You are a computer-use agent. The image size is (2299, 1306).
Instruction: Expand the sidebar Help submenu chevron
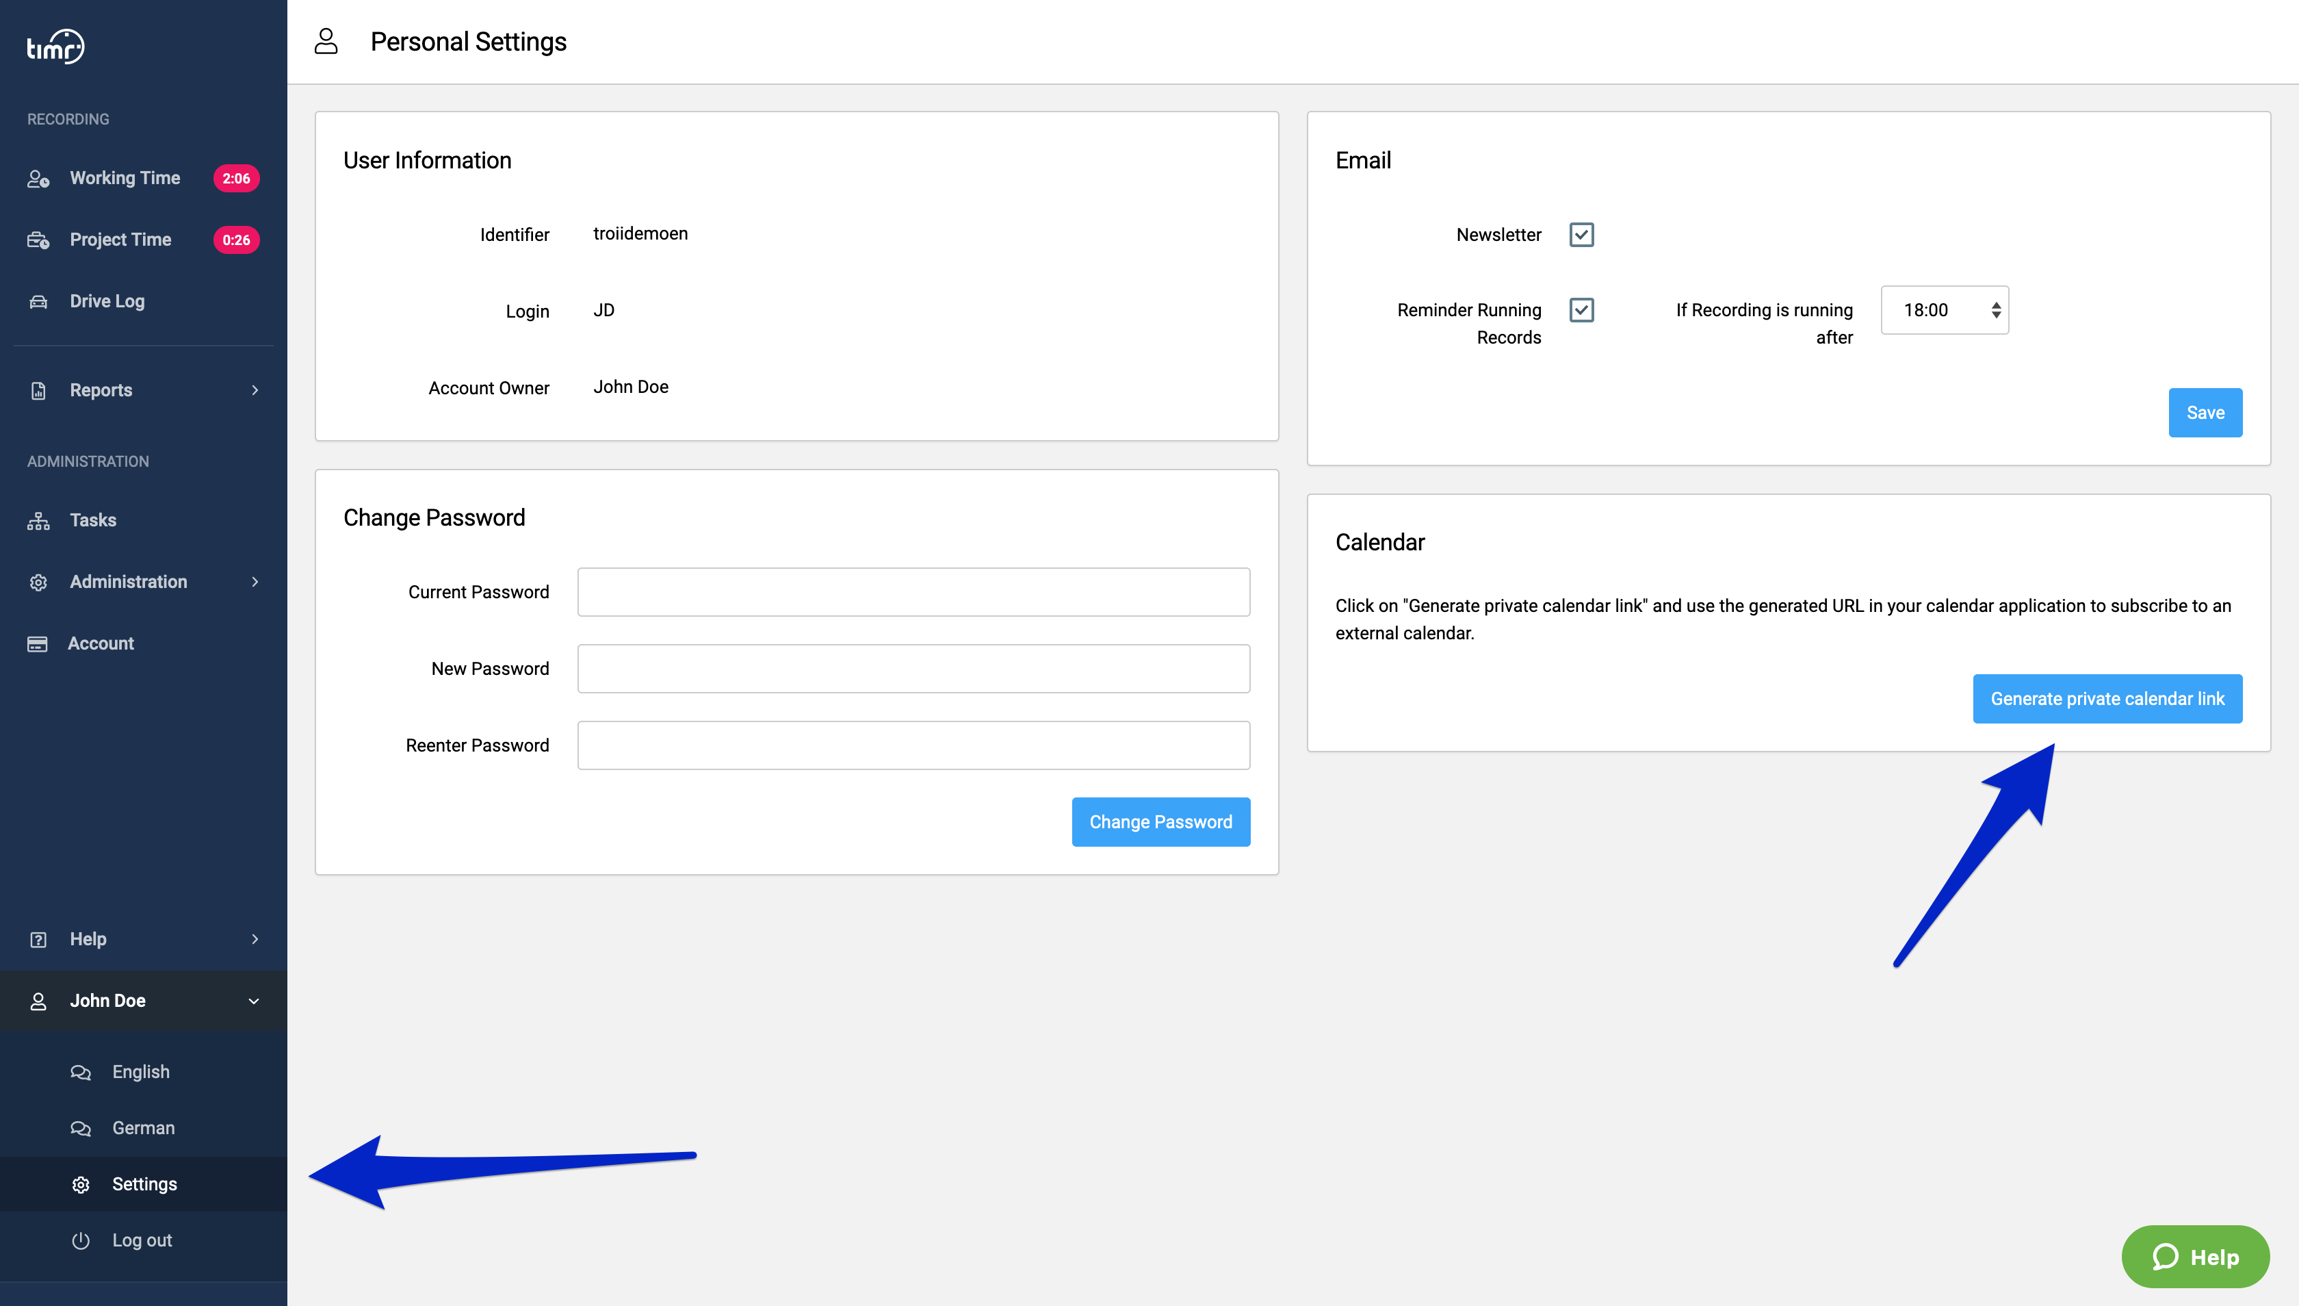coord(255,939)
